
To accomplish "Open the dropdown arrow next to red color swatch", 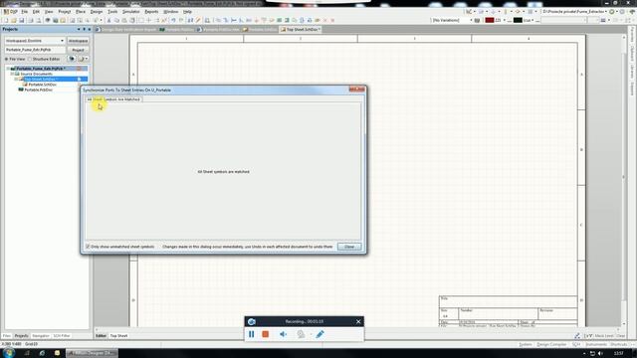I will 505,20.
